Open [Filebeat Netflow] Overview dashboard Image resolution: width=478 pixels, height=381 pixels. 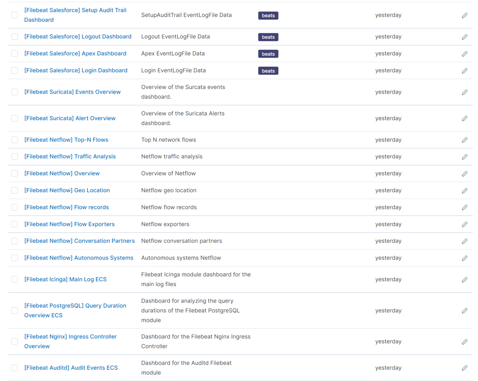pos(62,174)
